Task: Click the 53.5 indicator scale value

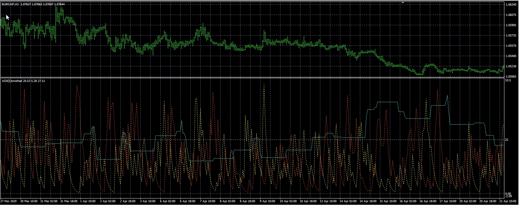Action: point(508,80)
